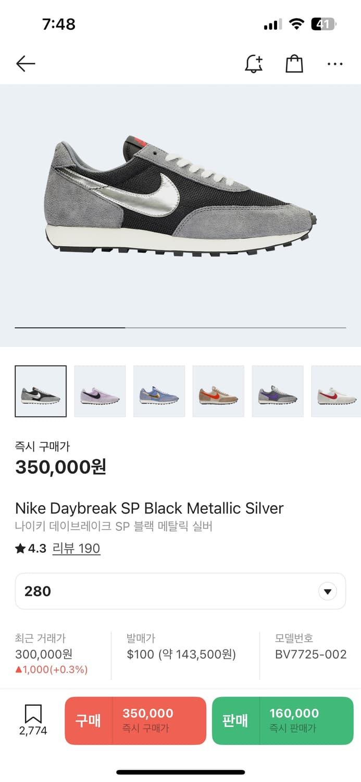Image resolution: width=361 pixels, height=782 pixels.
Task: Expand the size 280 dropdown
Action: coord(180,591)
